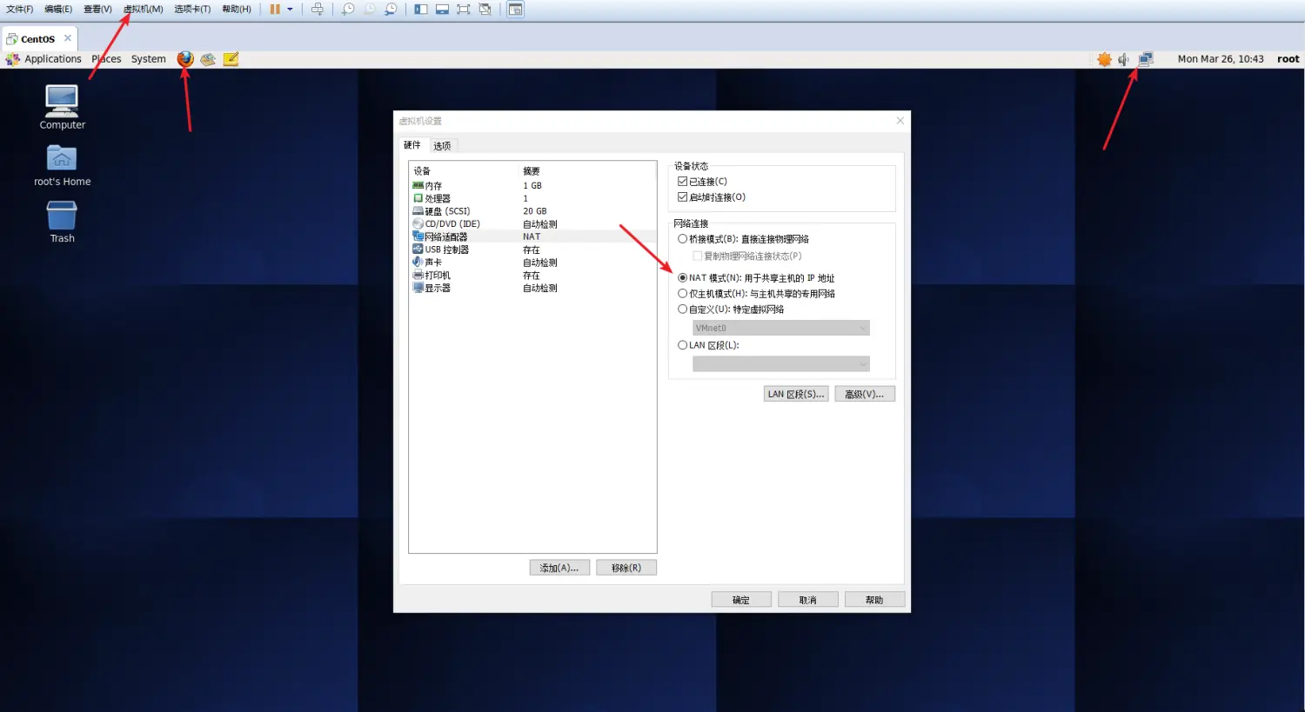The width and height of the screenshot is (1305, 712).
Task: Open the snapshot manager icon
Action: point(391,10)
